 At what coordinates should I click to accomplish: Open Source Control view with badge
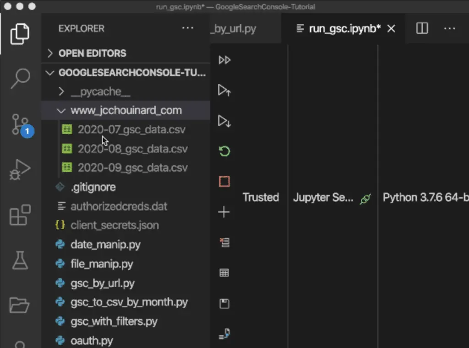22,125
